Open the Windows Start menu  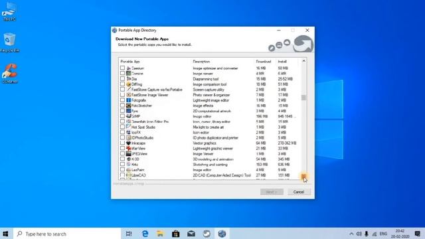click(5, 234)
